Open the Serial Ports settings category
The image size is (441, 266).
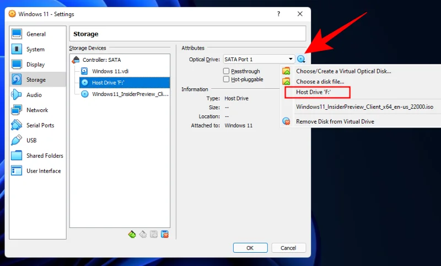(x=37, y=125)
